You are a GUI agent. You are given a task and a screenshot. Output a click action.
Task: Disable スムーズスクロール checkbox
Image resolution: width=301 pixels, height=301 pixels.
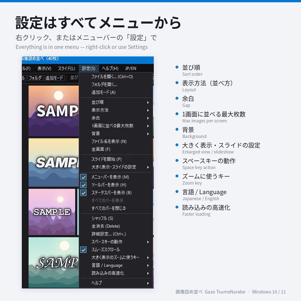[x=83, y=250]
